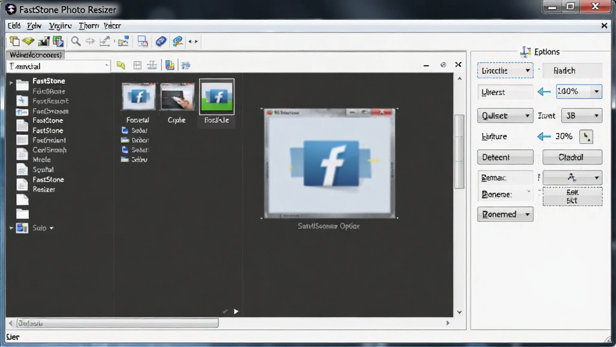The width and height of the screenshot is (616, 347).
Task: Click the Detleent button
Action: [505, 157]
